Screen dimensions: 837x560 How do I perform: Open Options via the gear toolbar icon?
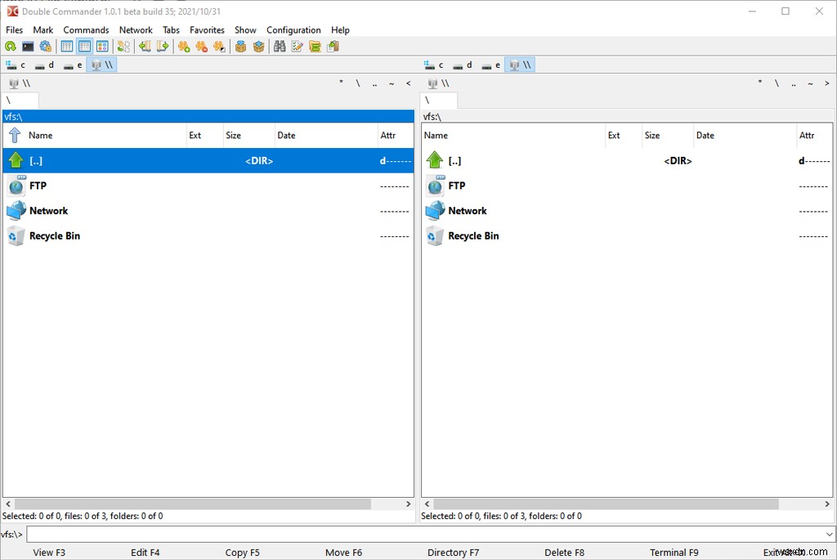(47, 47)
